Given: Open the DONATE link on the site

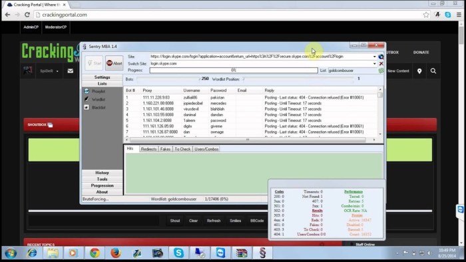Looking at the screenshot, I should click(x=421, y=53).
